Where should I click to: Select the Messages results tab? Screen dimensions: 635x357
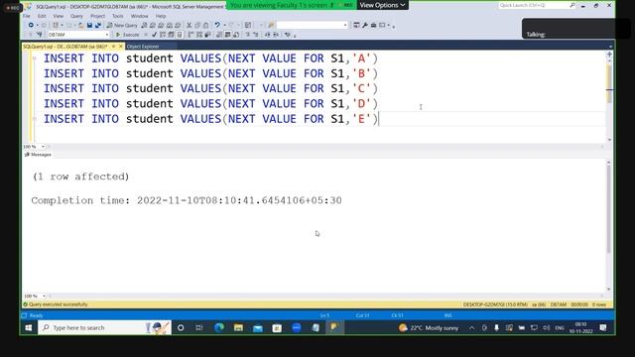pos(38,155)
